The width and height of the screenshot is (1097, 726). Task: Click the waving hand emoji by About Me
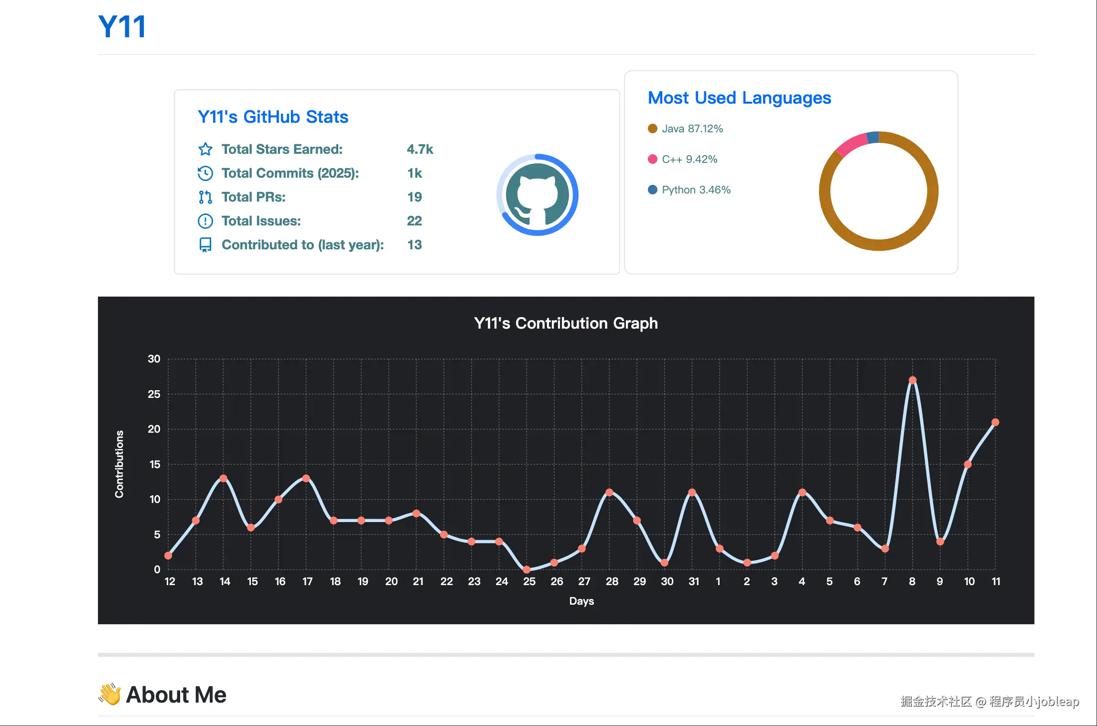coord(109,694)
